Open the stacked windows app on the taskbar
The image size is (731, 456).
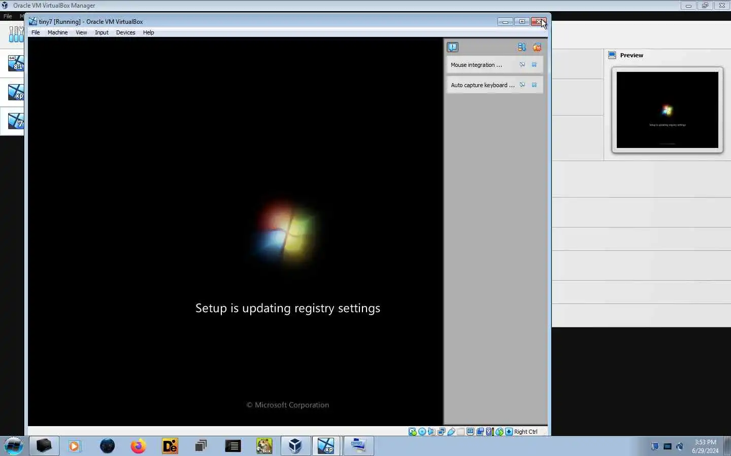pyautogui.click(x=201, y=446)
